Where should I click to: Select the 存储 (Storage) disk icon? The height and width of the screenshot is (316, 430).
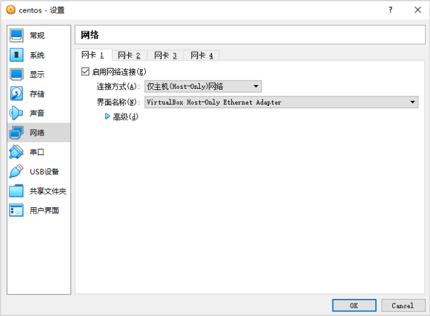coord(16,94)
